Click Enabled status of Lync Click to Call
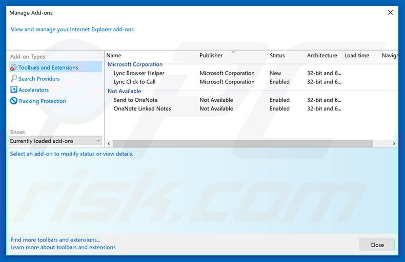 tap(279, 82)
